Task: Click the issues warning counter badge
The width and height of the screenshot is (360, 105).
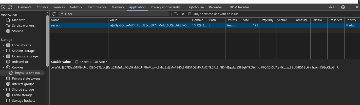Action: pyautogui.click(x=333, y=7)
